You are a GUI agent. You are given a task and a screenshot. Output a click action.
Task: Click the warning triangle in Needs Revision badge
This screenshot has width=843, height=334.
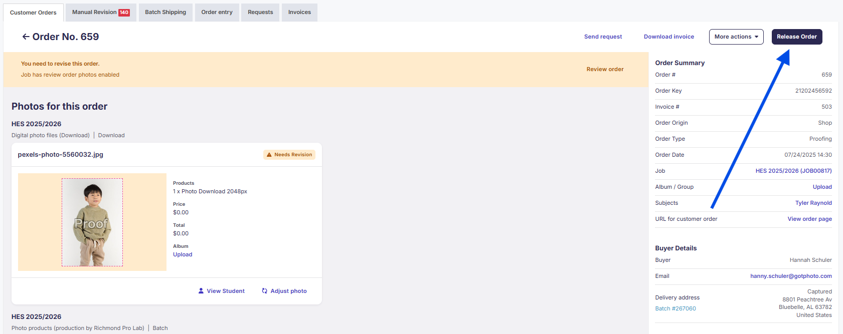coord(269,155)
